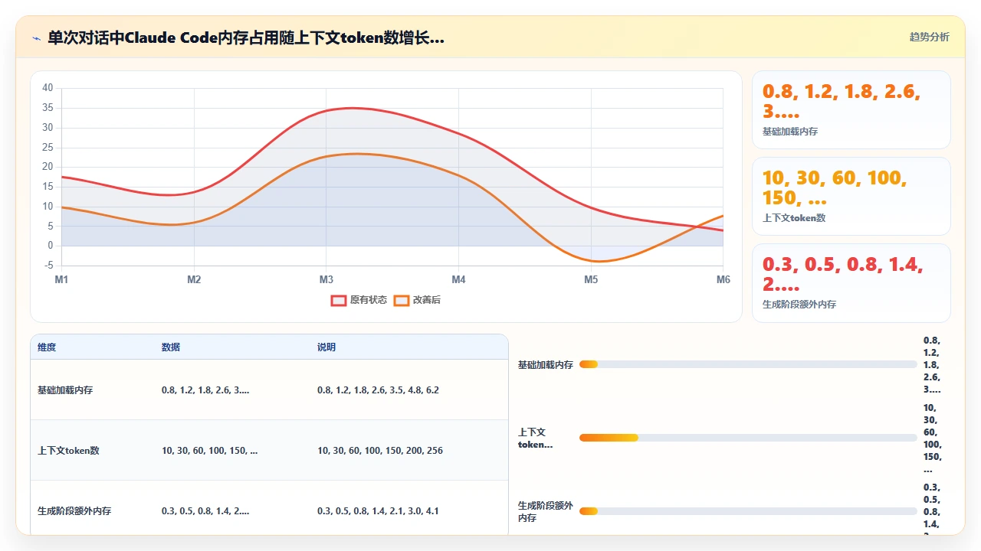The height and width of the screenshot is (551, 981).
Task: Click the 说明 table column header
Action: pyautogui.click(x=326, y=347)
